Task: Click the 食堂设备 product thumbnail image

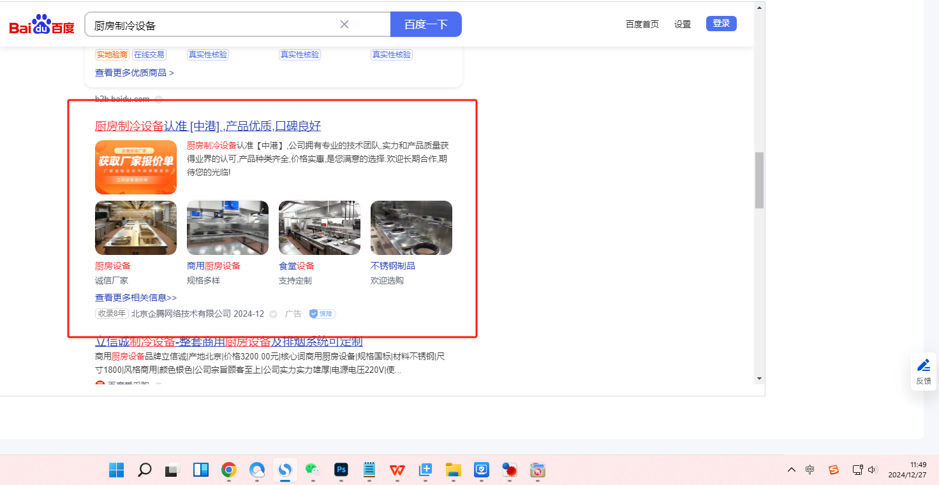Action: tap(319, 228)
